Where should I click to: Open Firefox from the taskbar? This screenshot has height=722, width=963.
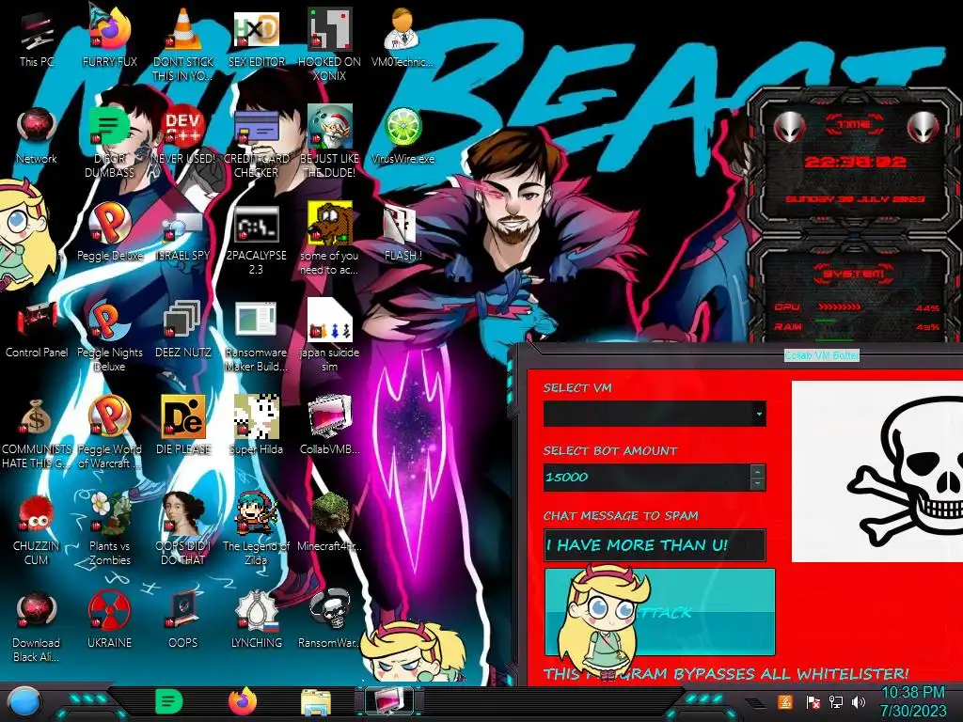(x=243, y=701)
